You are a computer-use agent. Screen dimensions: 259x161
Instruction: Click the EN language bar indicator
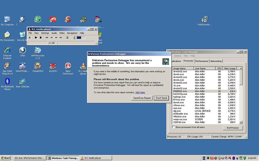[204, 158]
